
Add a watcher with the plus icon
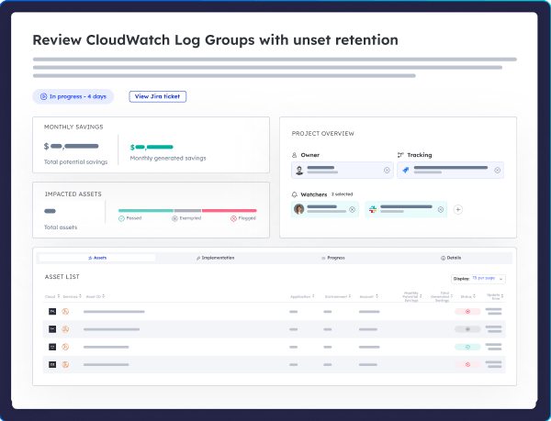pyautogui.click(x=458, y=209)
